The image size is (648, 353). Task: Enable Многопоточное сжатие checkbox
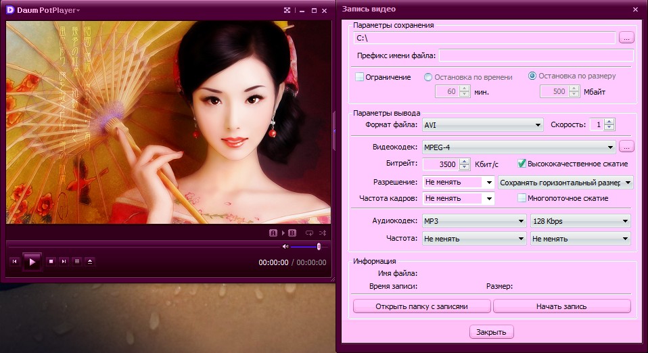pyautogui.click(x=522, y=198)
